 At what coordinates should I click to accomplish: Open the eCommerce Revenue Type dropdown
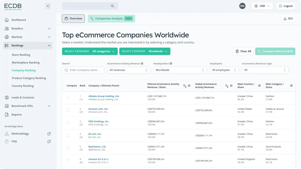265,70
